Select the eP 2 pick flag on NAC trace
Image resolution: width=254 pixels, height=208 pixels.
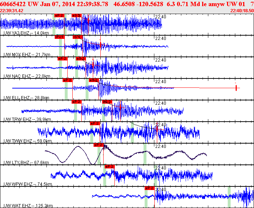click(62, 59)
